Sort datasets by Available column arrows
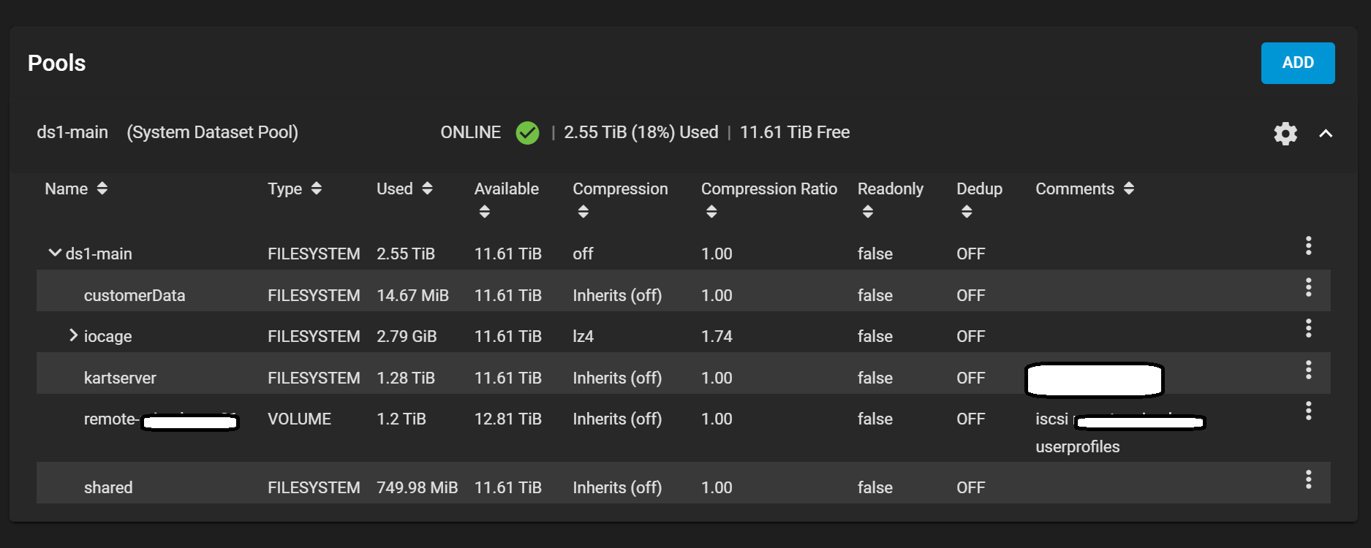Viewport: 1371px width, 548px height. pos(484,212)
